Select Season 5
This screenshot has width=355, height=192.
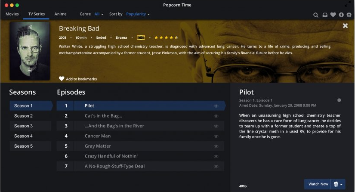click(31, 146)
